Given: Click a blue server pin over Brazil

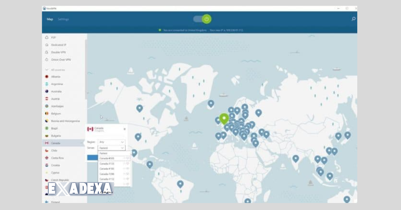Looking at the screenshot, I should [x=180, y=184].
